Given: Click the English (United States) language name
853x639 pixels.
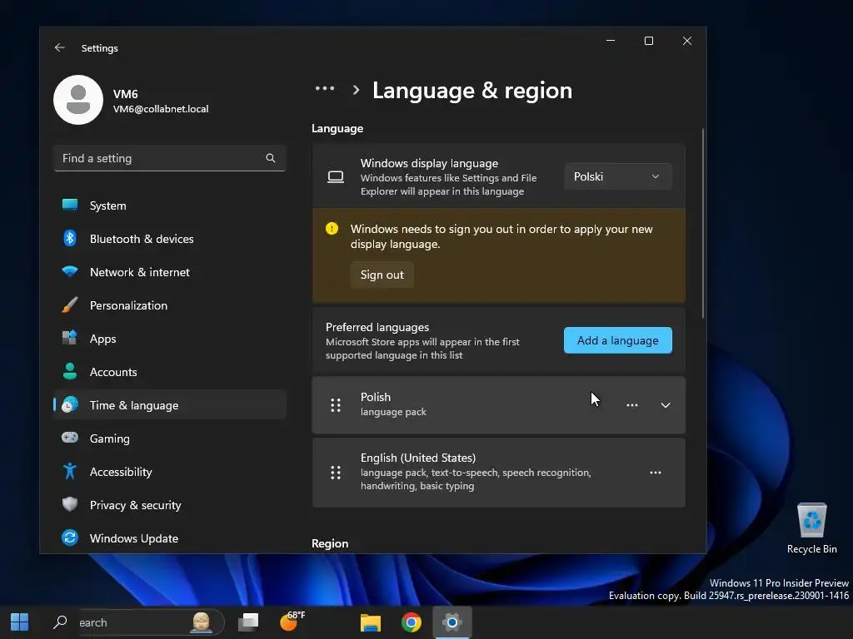Looking at the screenshot, I should tap(418, 458).
